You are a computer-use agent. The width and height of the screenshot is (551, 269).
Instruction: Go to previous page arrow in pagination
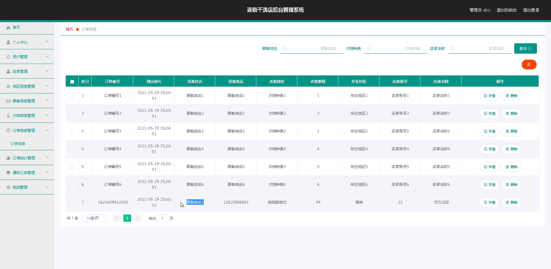[117, 218]
